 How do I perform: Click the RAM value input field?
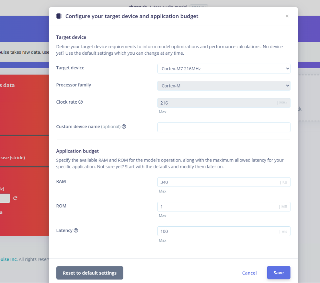pos(218,182)
